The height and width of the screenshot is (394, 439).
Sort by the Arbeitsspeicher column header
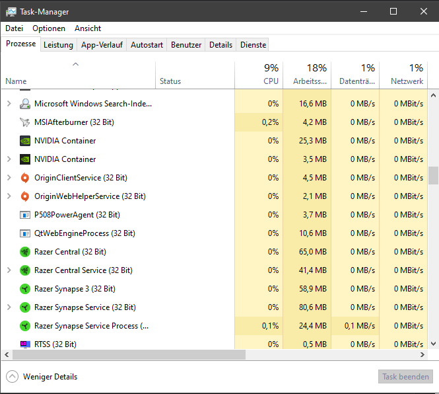coord(307,75)
